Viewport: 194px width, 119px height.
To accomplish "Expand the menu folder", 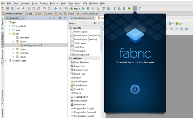I will [x=13, y=49].
